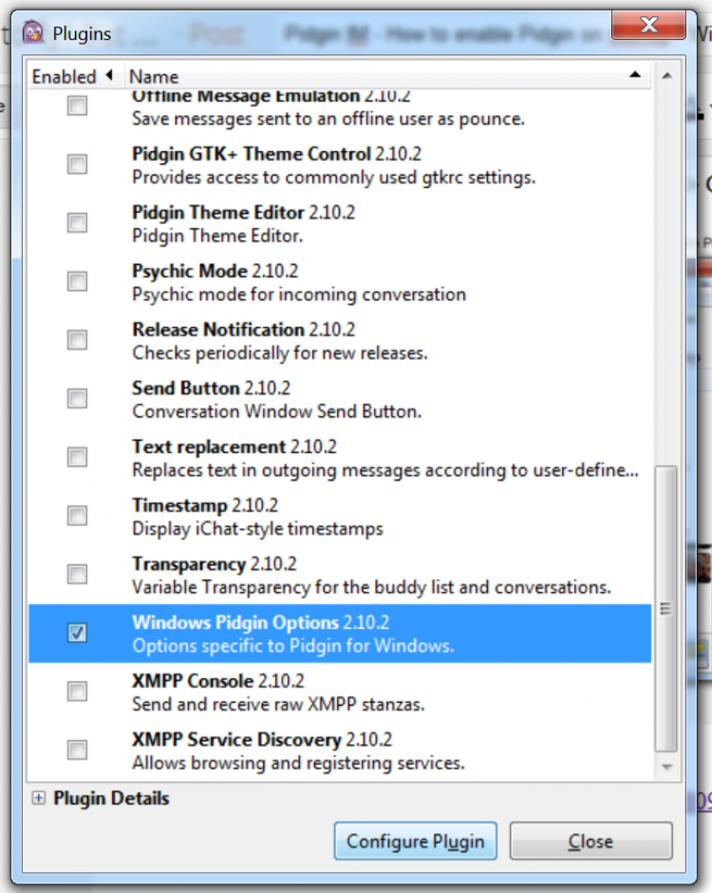Click 'Checks periodically for new releases' text
Screen dimensions: 712x893
click(x=280, y=353)
